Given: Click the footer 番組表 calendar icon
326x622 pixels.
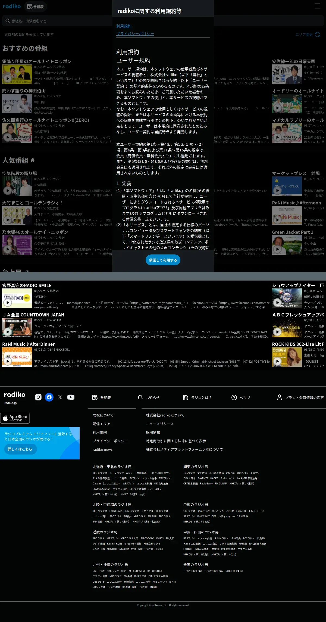Looking at the screenshot, I should (x=95, y=397).
